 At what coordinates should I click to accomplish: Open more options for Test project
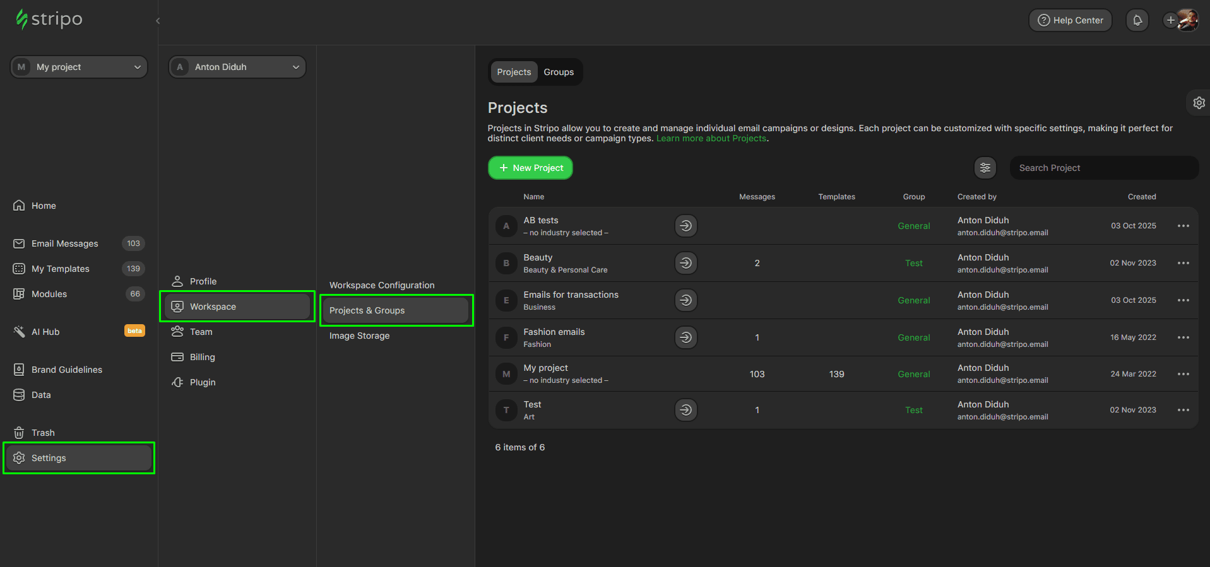(x=1183, y=410)
